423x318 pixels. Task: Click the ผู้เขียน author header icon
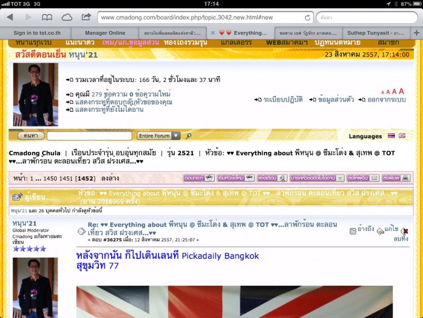[17, 197]
